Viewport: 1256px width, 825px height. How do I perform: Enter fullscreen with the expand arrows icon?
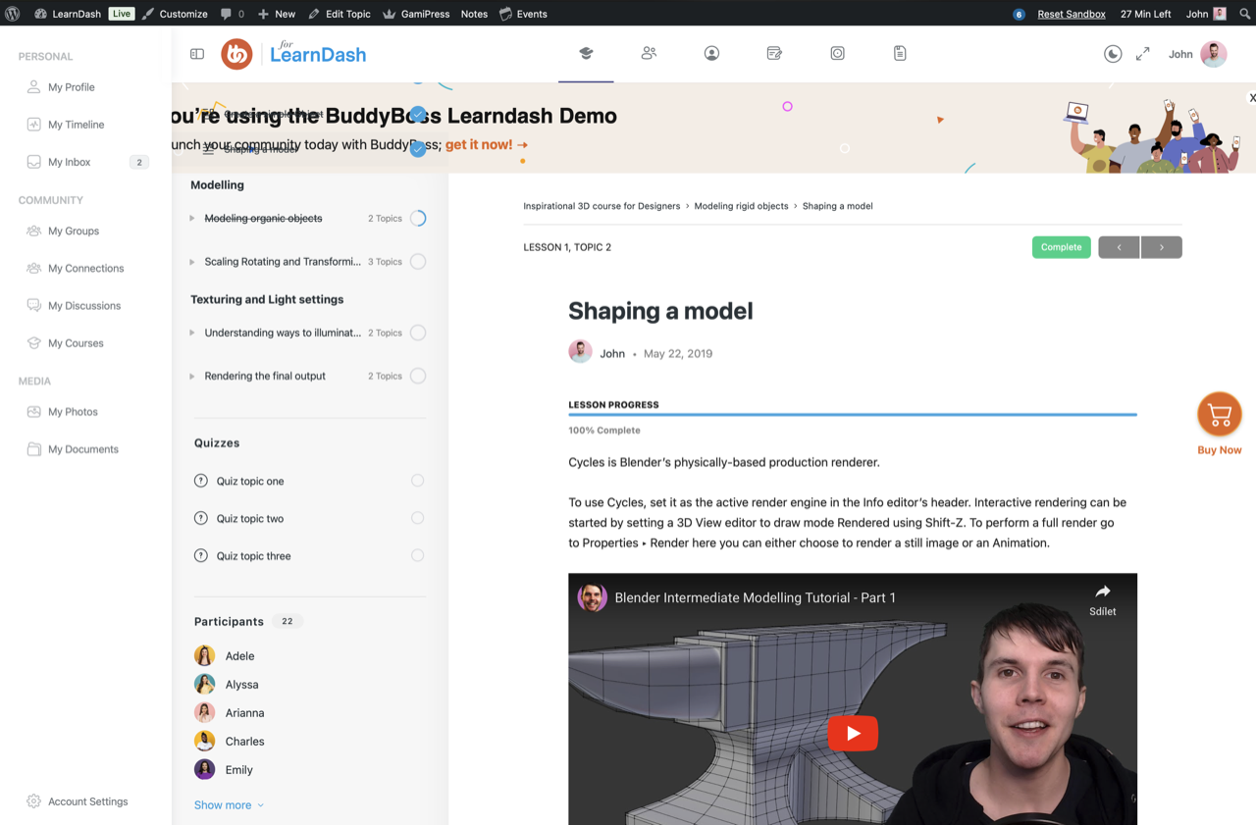coord(1142,54)
